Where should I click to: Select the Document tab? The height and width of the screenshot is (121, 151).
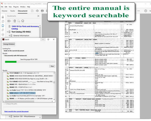pos(23,11)
